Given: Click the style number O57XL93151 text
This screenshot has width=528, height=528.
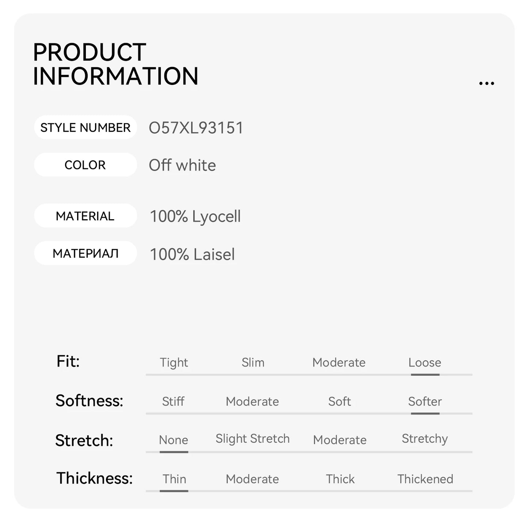Looking at the screenshot, I should tap(196, 128).
